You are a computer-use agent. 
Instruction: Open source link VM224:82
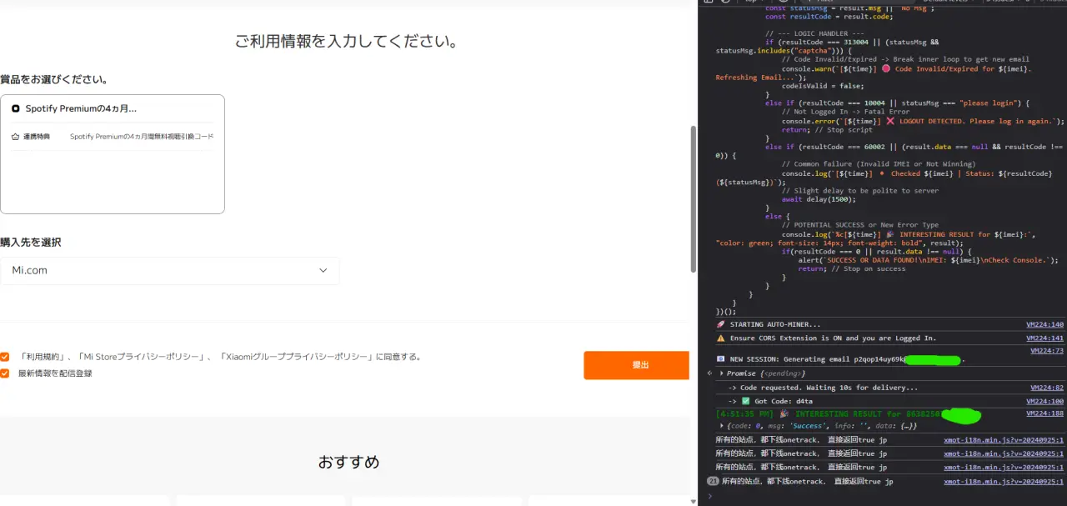[x=1047, y=388]
